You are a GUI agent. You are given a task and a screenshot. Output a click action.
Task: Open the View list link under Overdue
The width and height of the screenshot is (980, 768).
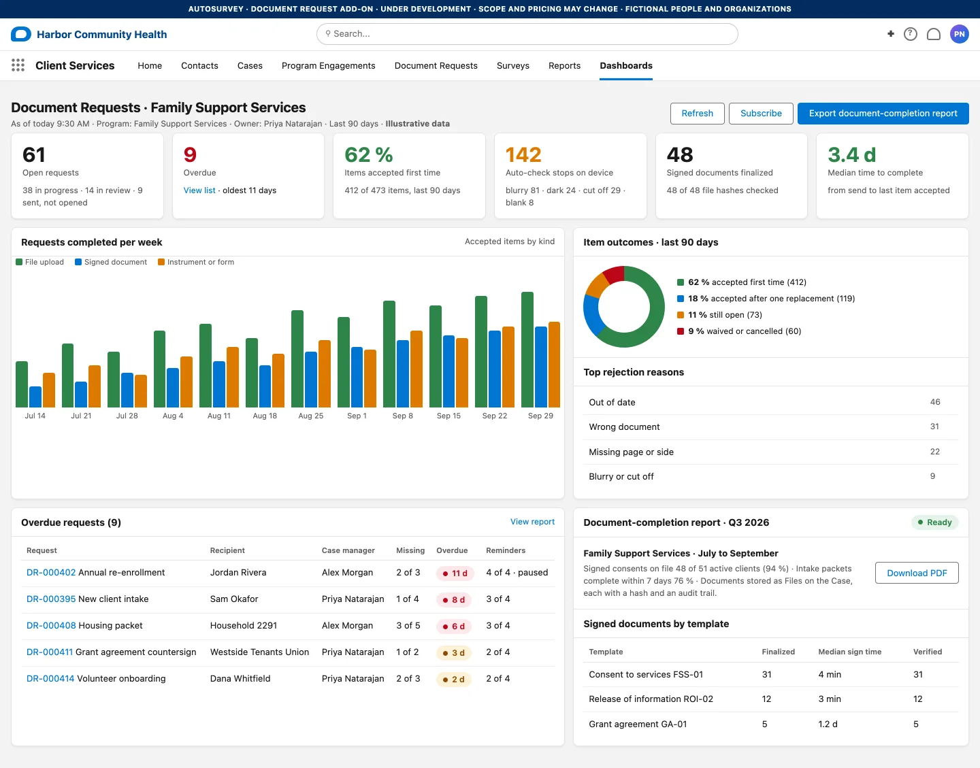[199, 190]
